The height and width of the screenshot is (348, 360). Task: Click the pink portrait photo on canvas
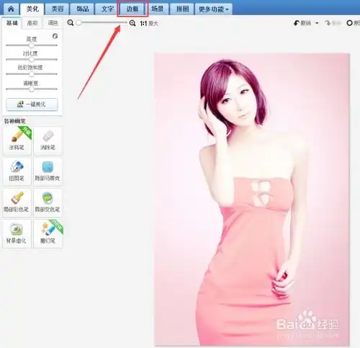tap(252, 200)
